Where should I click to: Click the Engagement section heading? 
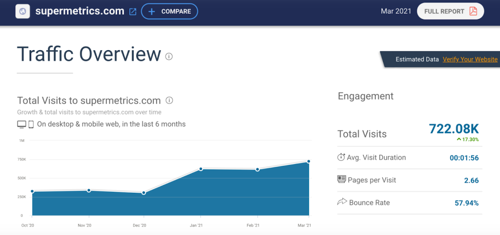tap(366, 96)
